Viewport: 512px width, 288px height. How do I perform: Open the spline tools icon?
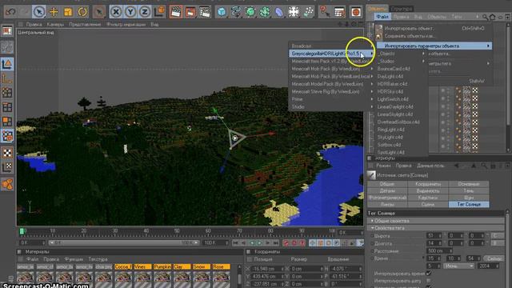(x=236, y=12)
